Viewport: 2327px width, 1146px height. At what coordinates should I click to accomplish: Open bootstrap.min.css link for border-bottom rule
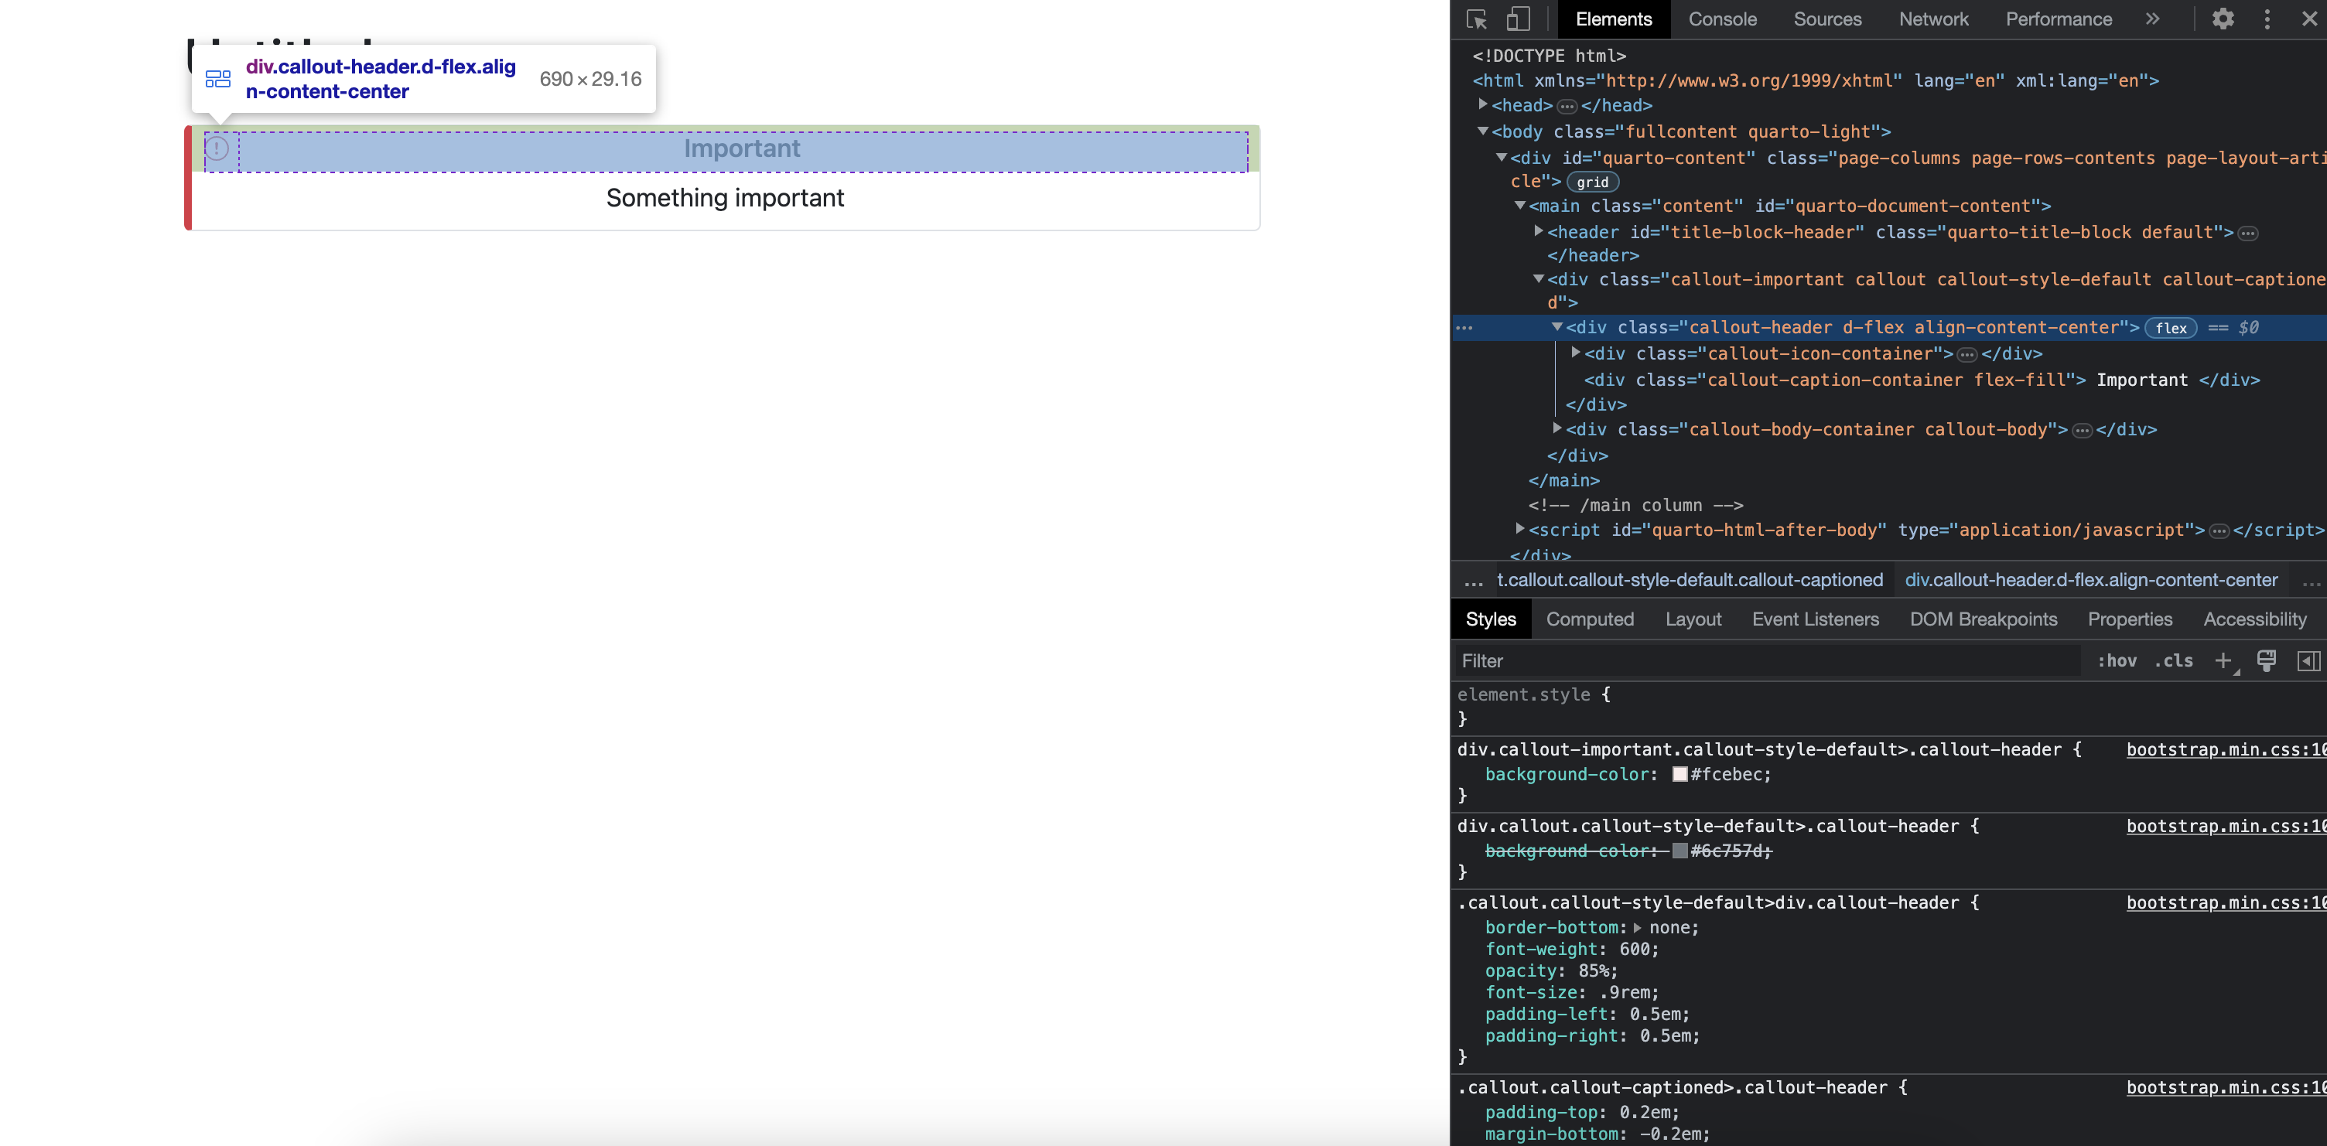2226,903
